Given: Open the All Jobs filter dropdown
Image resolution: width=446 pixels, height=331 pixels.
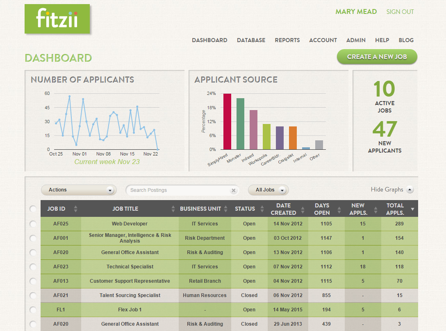Looking at the screenshot, I should tap(268, 190).
